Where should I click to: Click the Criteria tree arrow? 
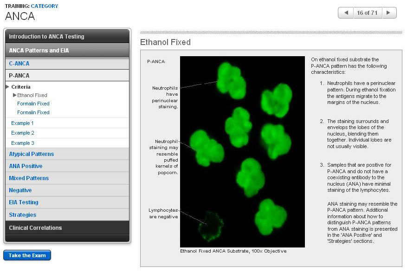7,87
